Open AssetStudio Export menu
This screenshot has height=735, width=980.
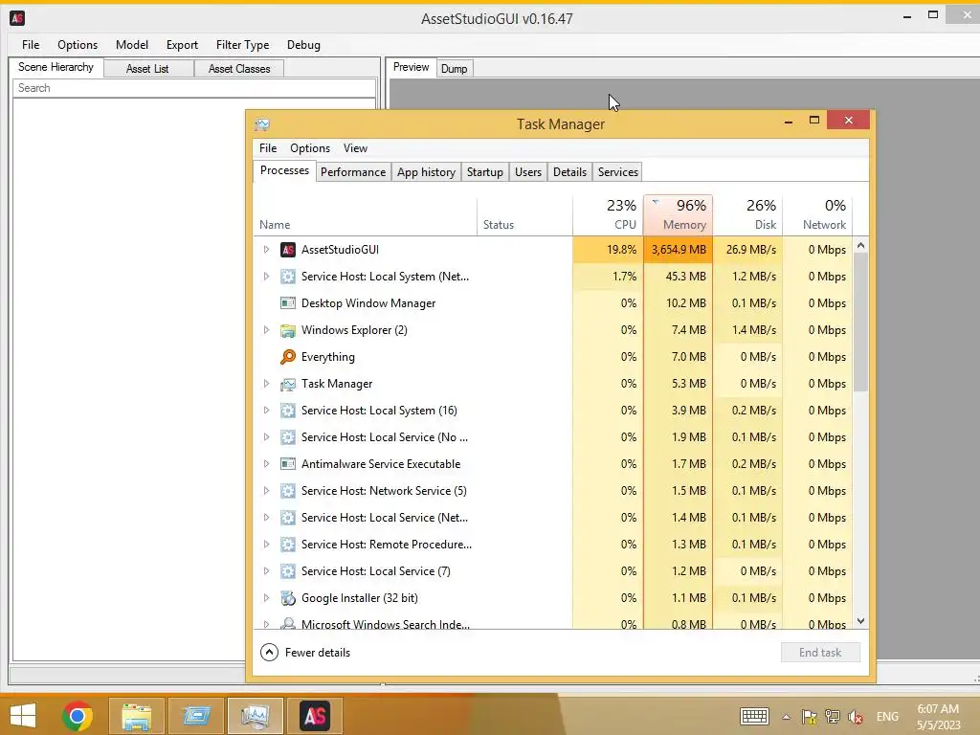(x=182, y=45)
